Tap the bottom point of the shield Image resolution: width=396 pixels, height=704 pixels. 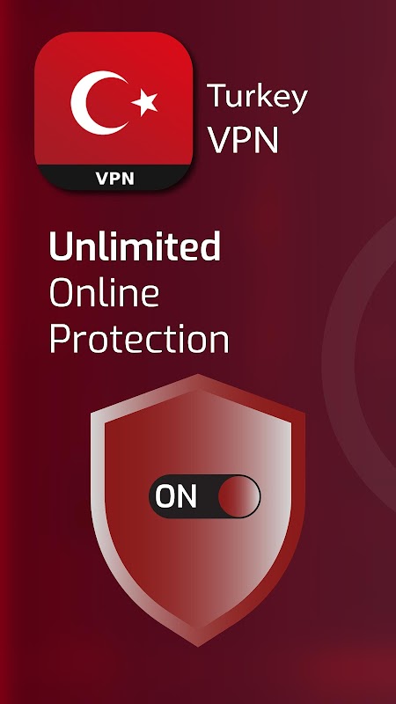click(198, 640)
